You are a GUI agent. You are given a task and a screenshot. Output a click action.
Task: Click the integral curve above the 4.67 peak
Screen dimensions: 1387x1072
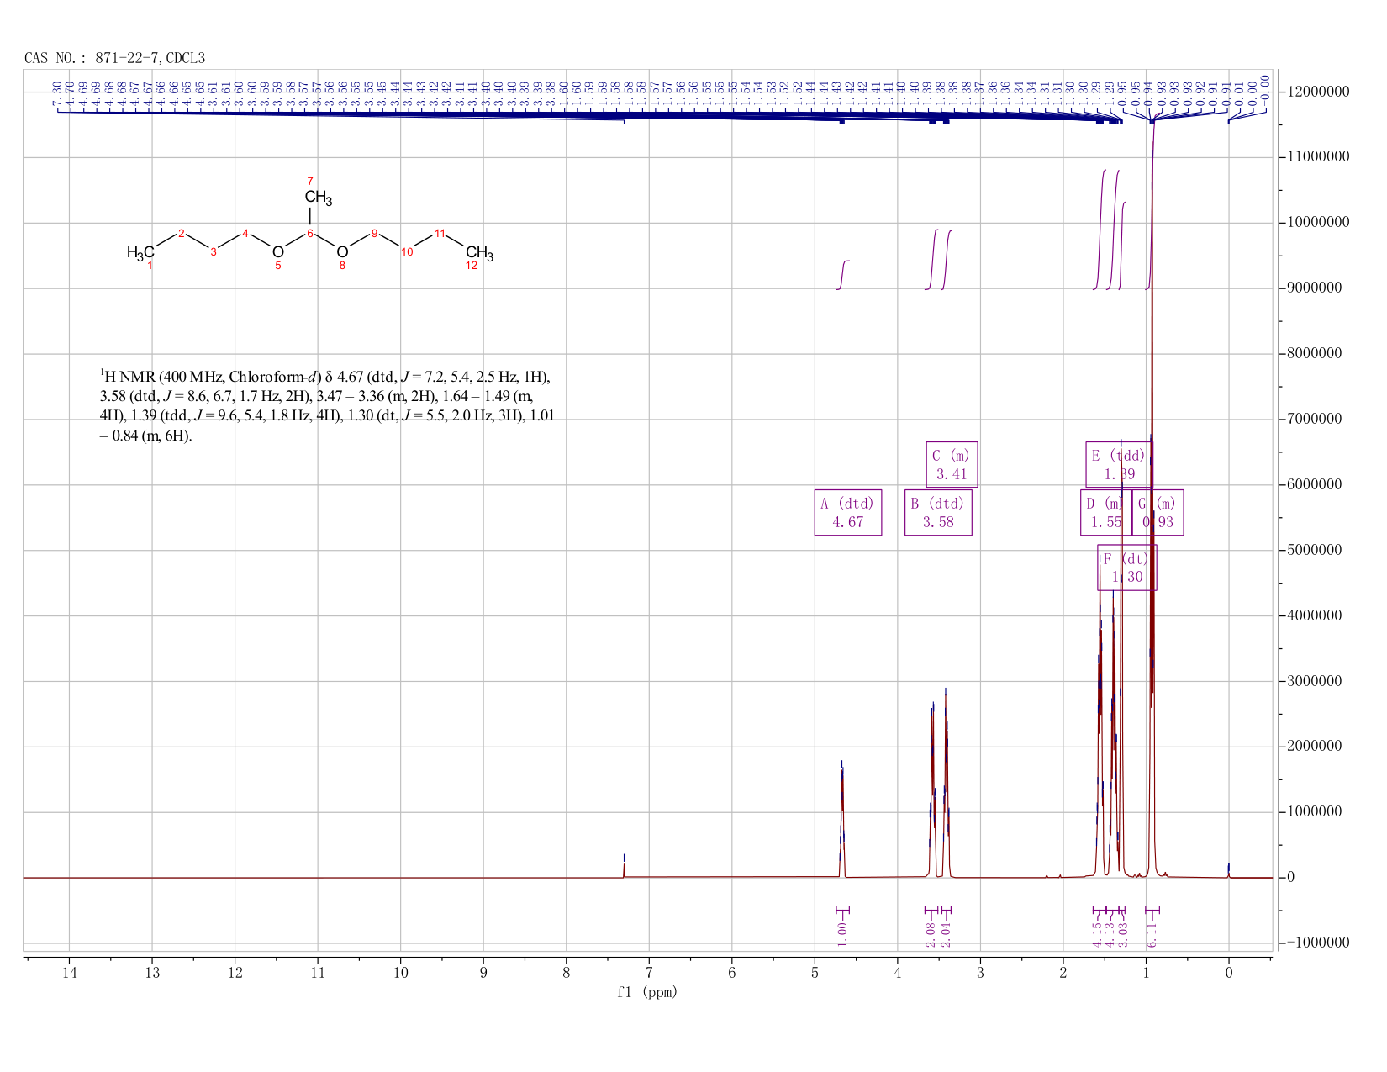point(843,275)
